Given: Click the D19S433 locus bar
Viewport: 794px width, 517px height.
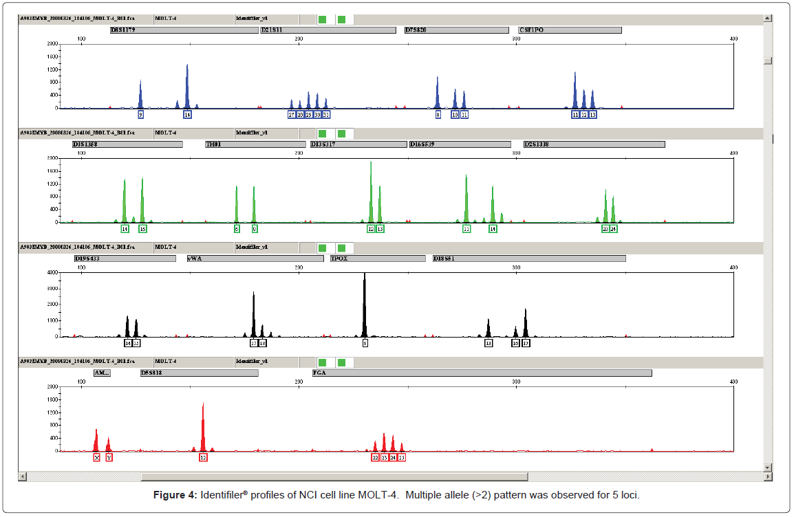Looking at the screenshot, I should click(x=124, y=258).
